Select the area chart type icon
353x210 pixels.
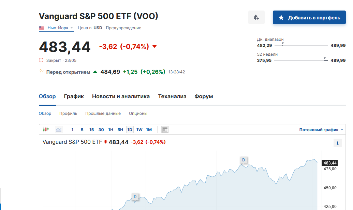pos(59,129)
